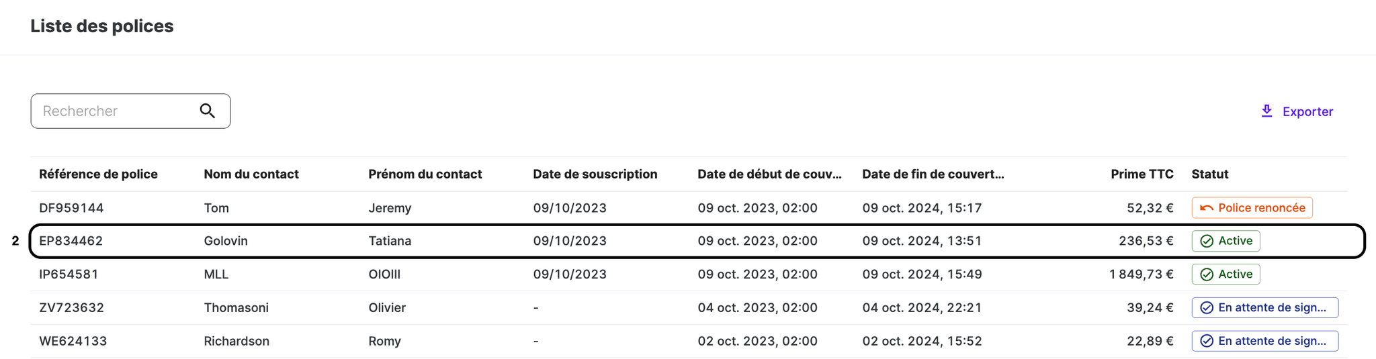1376x359 pixels.
Task: Open policy row for Golovin Tatiana
Action: [x=697, y=241]
